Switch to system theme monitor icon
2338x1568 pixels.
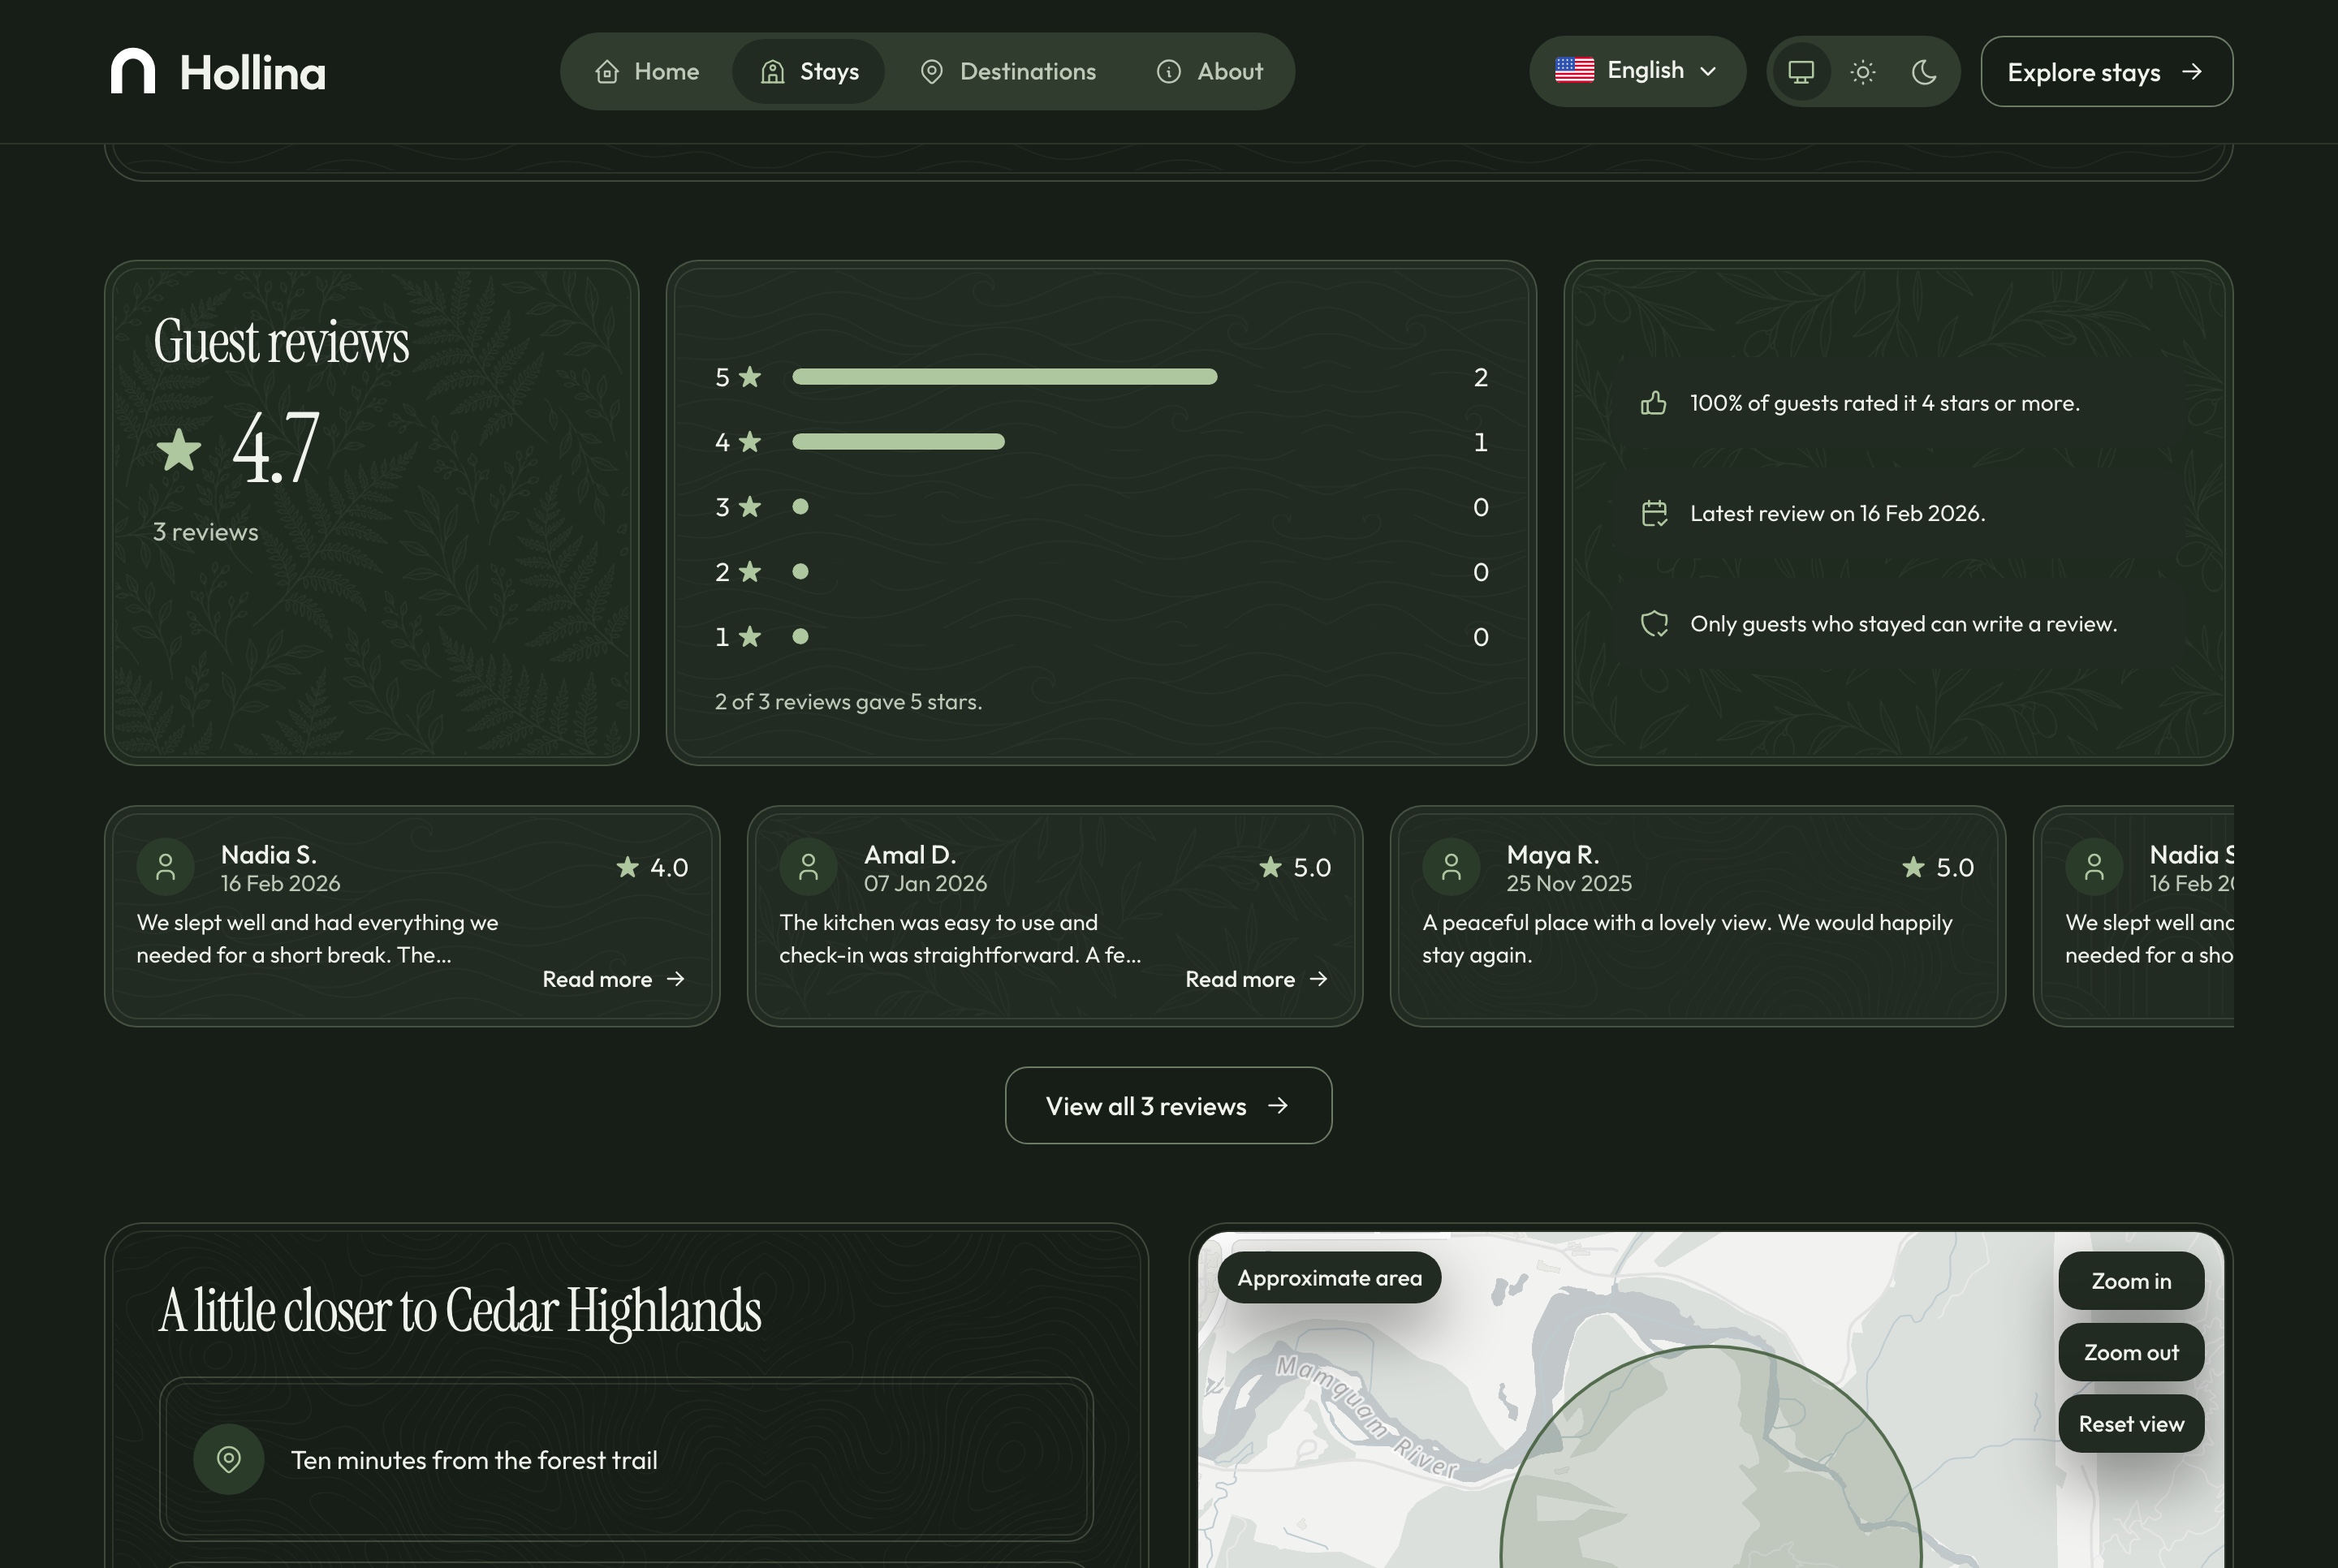coord(1801,72)
